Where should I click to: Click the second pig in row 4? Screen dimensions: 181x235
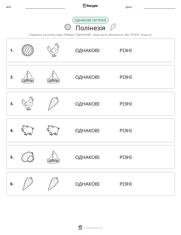pos(53,130)
